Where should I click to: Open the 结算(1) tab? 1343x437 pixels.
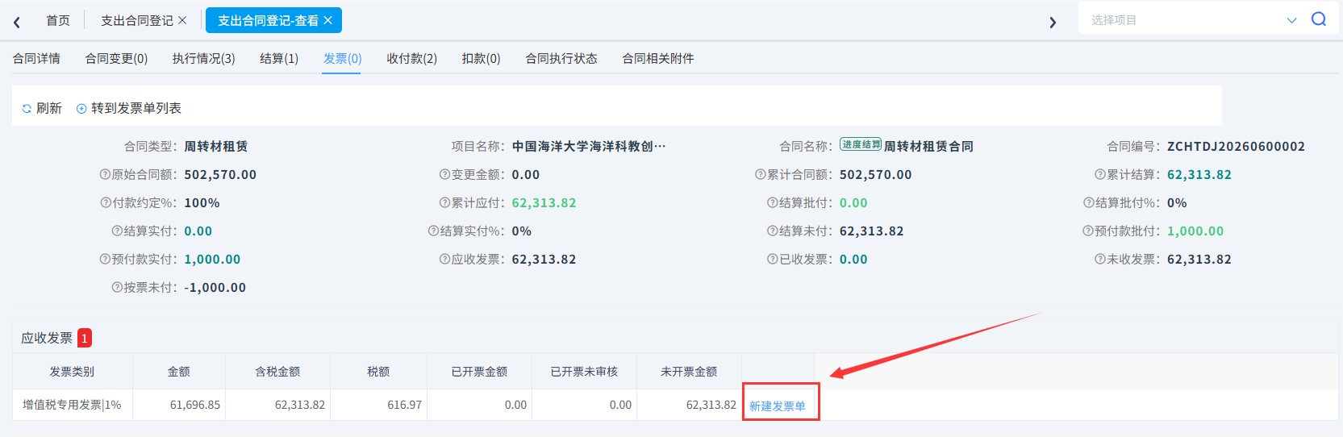click(x=279, y=59)
